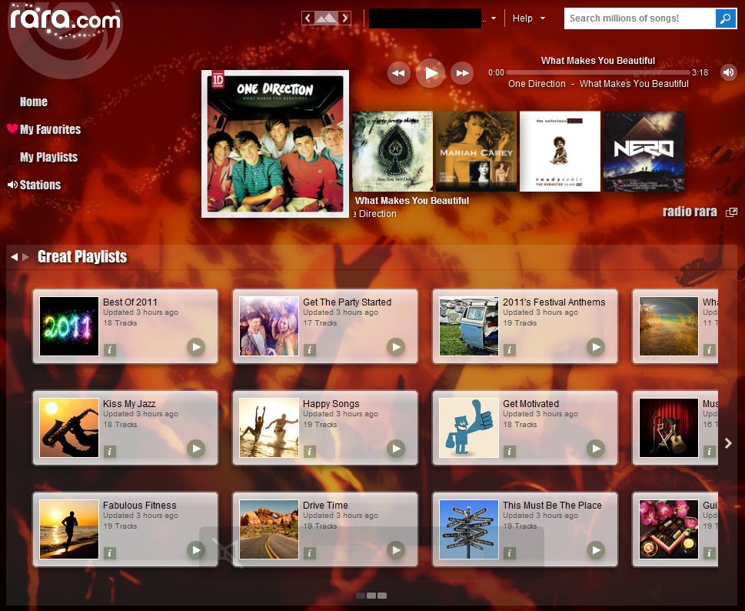Show info for Drive Time playlist
Screen dimensions: 745x611
pyautogui.click(x=310, y=553)
